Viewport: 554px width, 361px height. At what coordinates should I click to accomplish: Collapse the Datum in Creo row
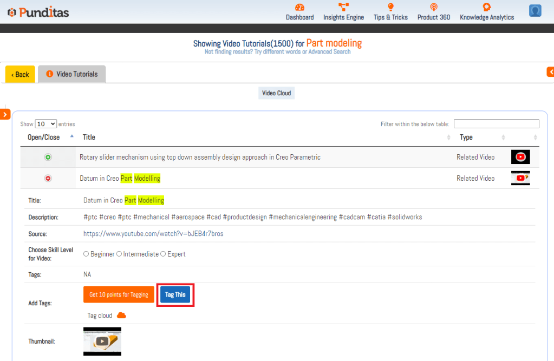pyautogui.click(x=48, y=179)
